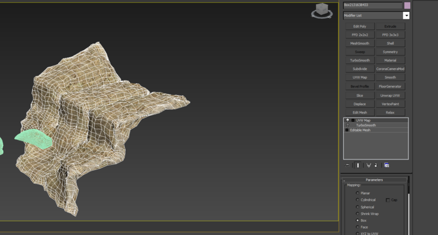This screenshot has width=438, height=235.
Task: Click the ViewCube in the viewport corner
Action: click(322, 11)
